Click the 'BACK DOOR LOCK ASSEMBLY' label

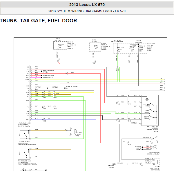[x=153, y=127]
